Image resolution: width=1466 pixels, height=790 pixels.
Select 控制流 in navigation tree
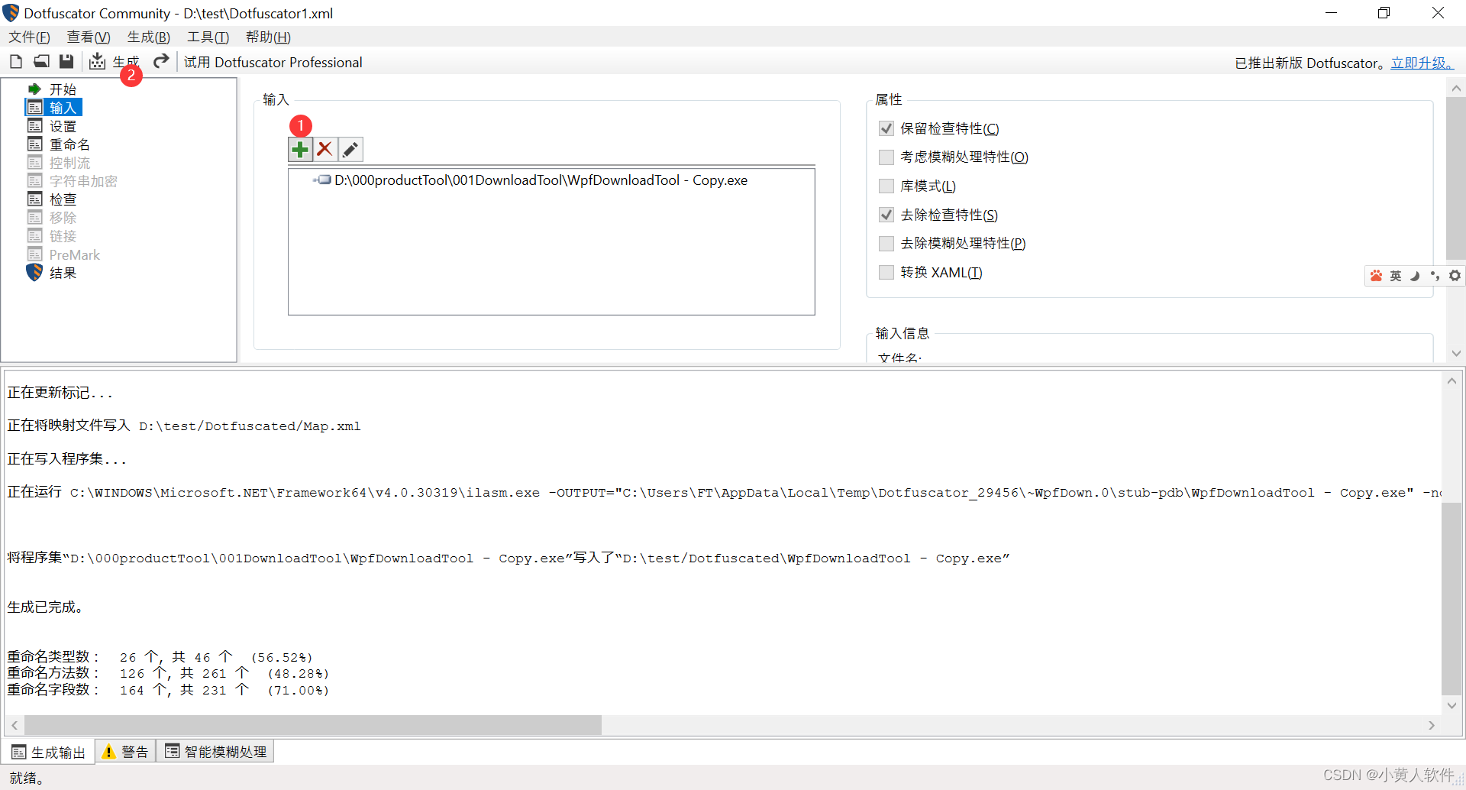coord(69,163)
